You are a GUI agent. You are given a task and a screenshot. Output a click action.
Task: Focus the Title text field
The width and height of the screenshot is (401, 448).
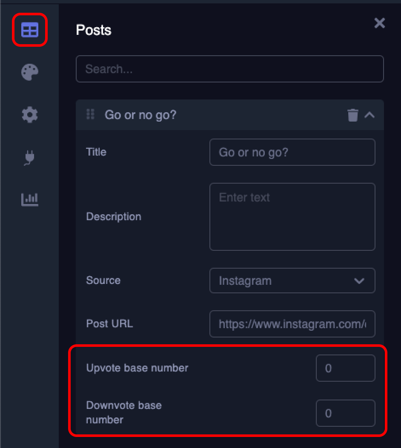coord(292,152)
